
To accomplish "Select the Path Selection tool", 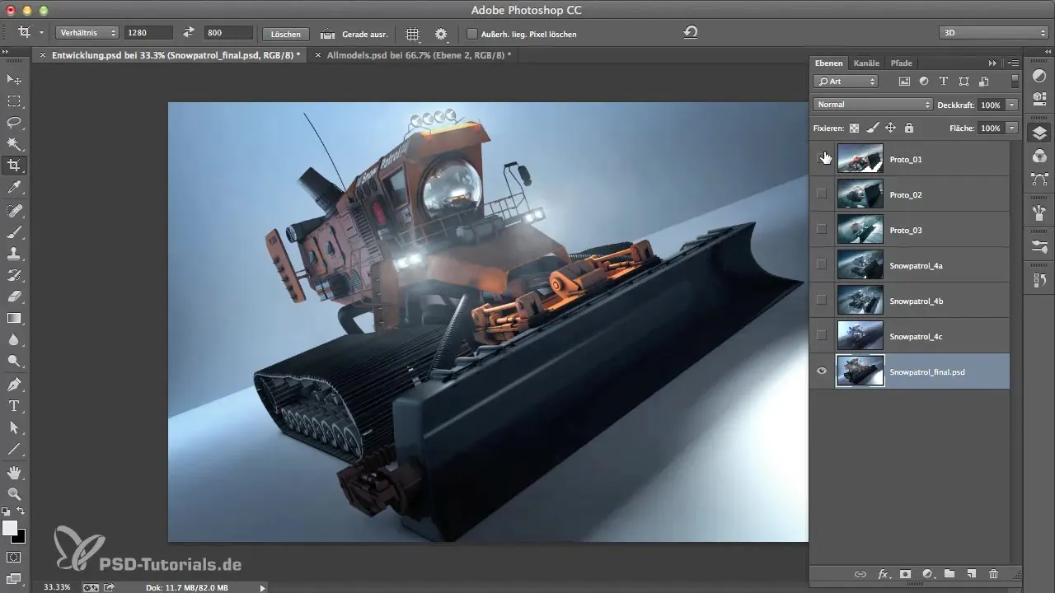I will [x=14, y=427].
